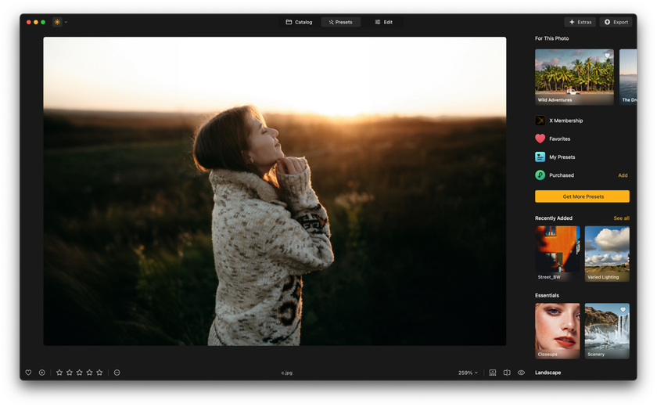Click the reject circle-x icon in bottom bar
The height and width of the screenshot is (407, 657).
click(42, 373)
